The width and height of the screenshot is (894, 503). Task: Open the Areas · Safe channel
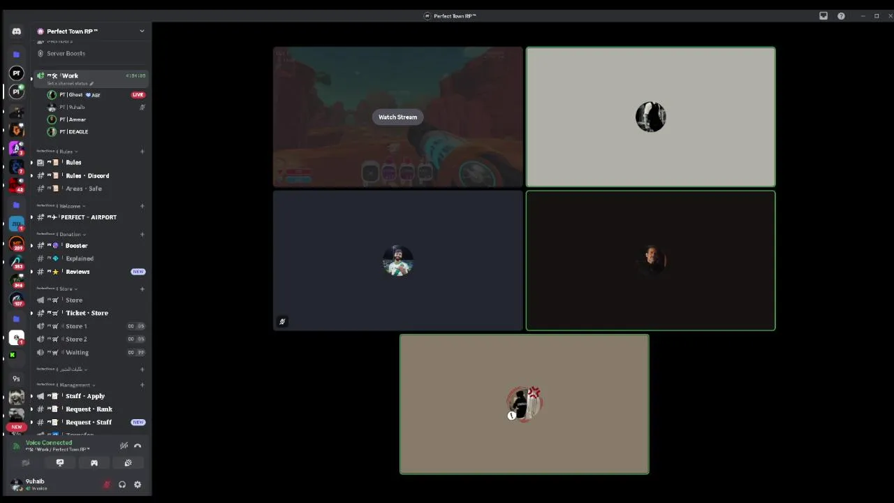[91, 189]
